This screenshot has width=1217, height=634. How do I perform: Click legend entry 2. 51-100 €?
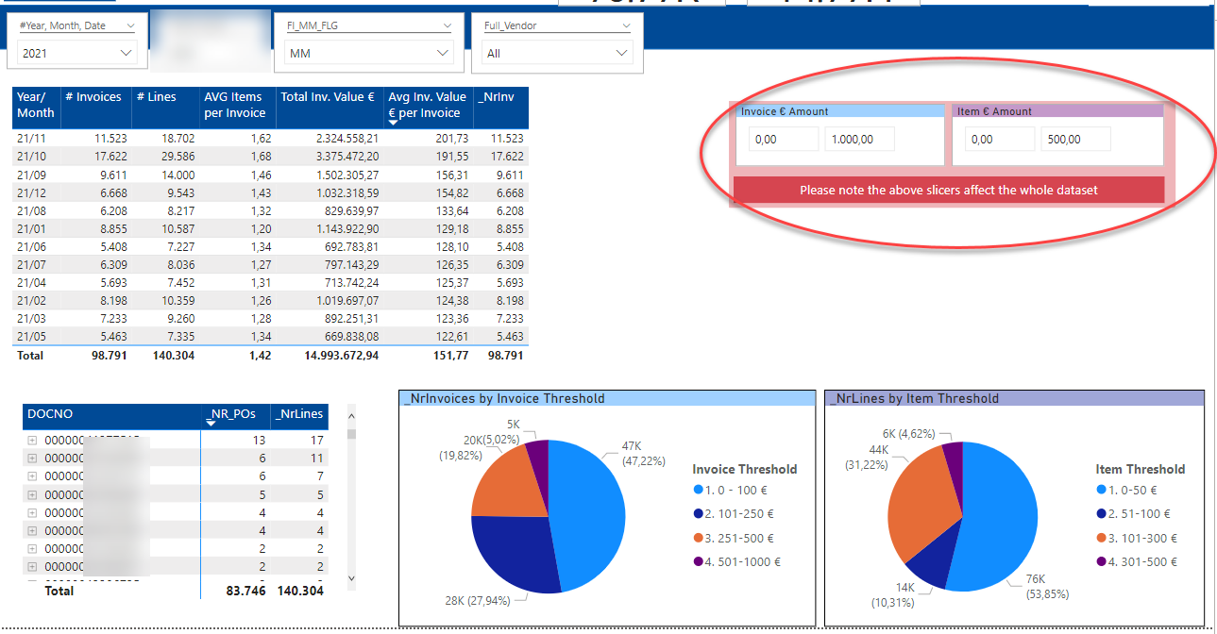(x=1133, y=514)
